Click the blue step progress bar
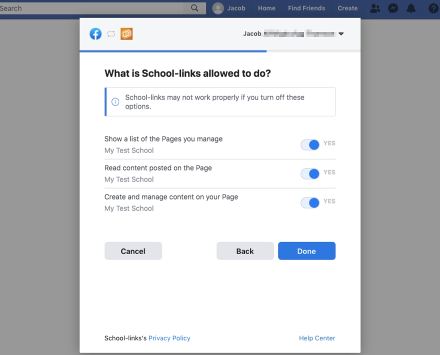The image size is (440, 355). point(173,51)
